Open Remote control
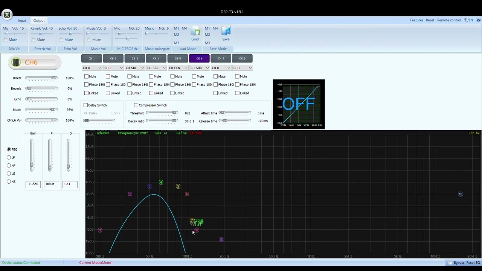This screenshot has height=271, width=482. click(449, 20)
